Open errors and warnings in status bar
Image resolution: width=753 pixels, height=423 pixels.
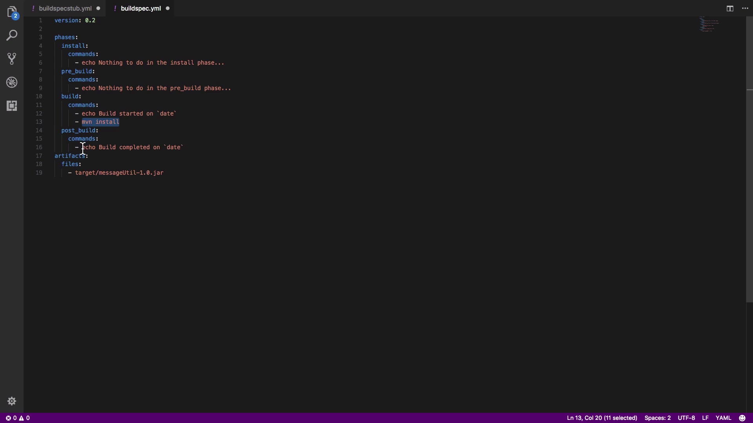click(18, 418)
